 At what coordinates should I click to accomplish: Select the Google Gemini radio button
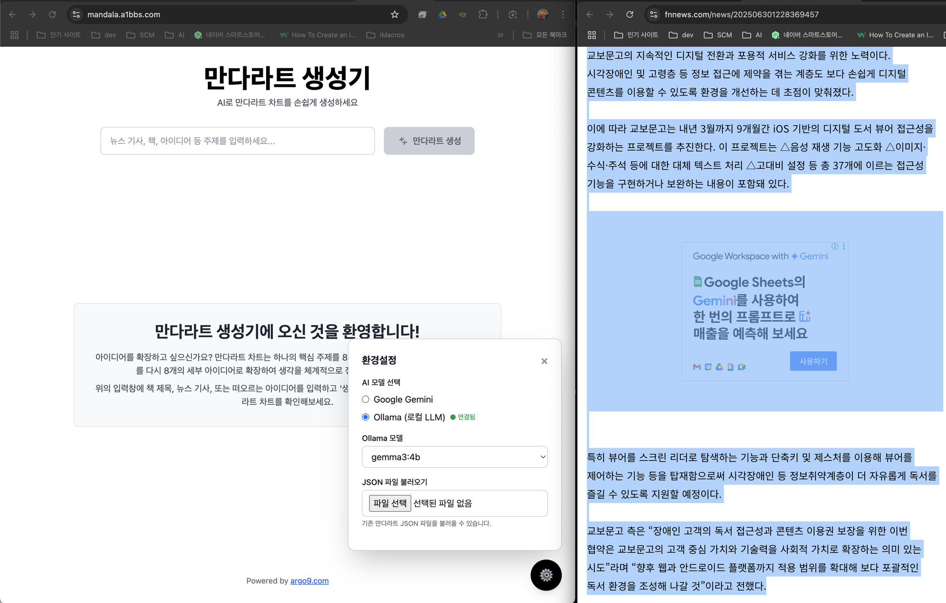[365, 399]
